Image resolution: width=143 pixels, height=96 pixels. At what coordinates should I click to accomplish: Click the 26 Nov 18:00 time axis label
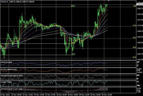click(x=73, y=95)
